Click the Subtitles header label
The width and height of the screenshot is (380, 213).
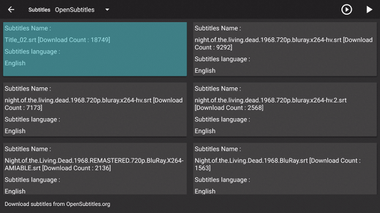pos(39,10)
